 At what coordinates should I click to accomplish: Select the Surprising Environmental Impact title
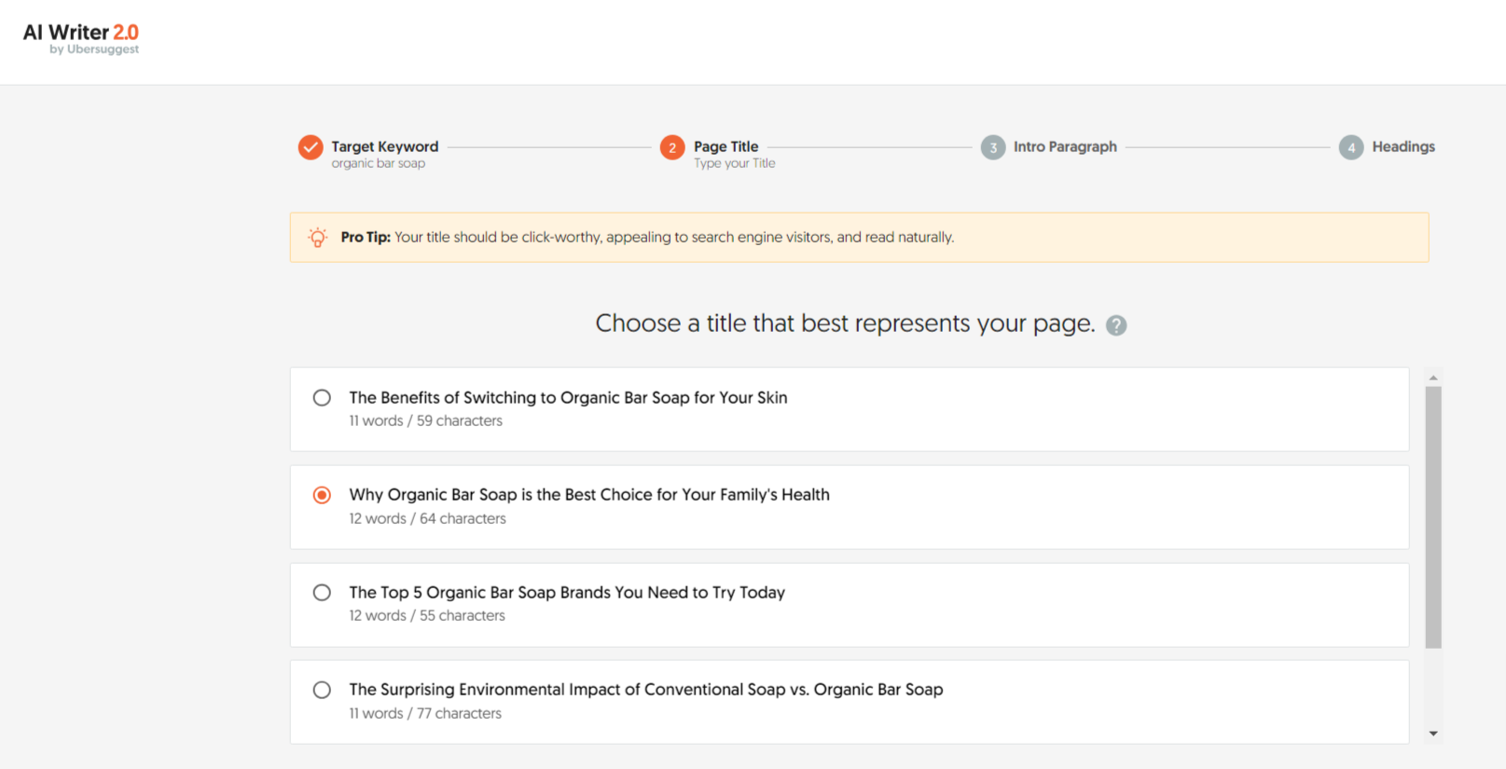pos(322,690)
